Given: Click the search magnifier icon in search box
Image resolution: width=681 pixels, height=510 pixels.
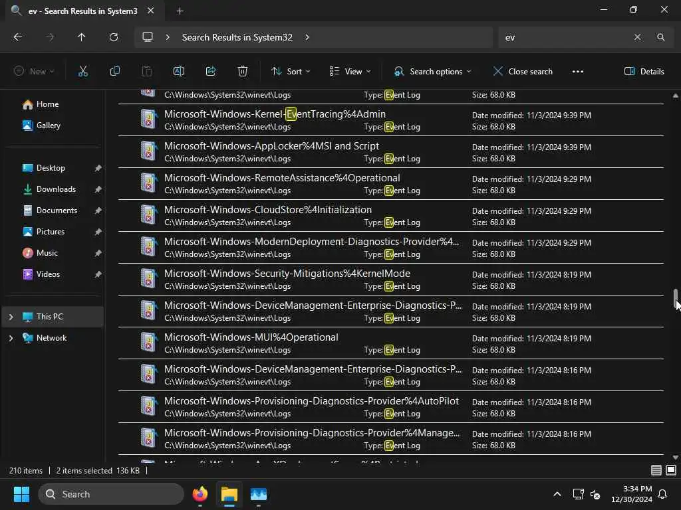Looking at the screenshot, I should tap(660, 37).
